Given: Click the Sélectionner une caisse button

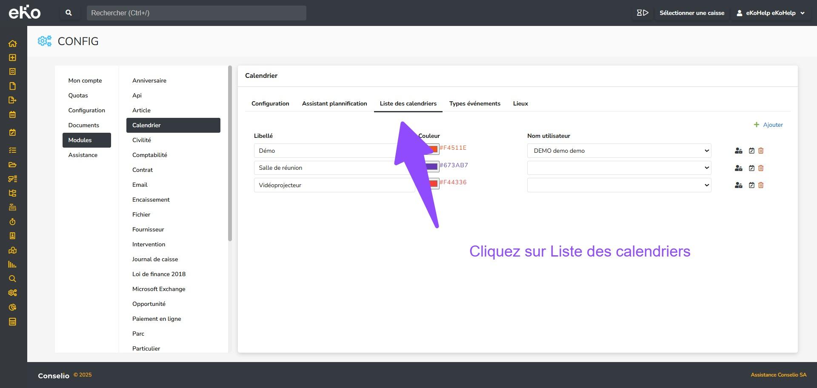Looking at the screenshot, I should point(691,13).
